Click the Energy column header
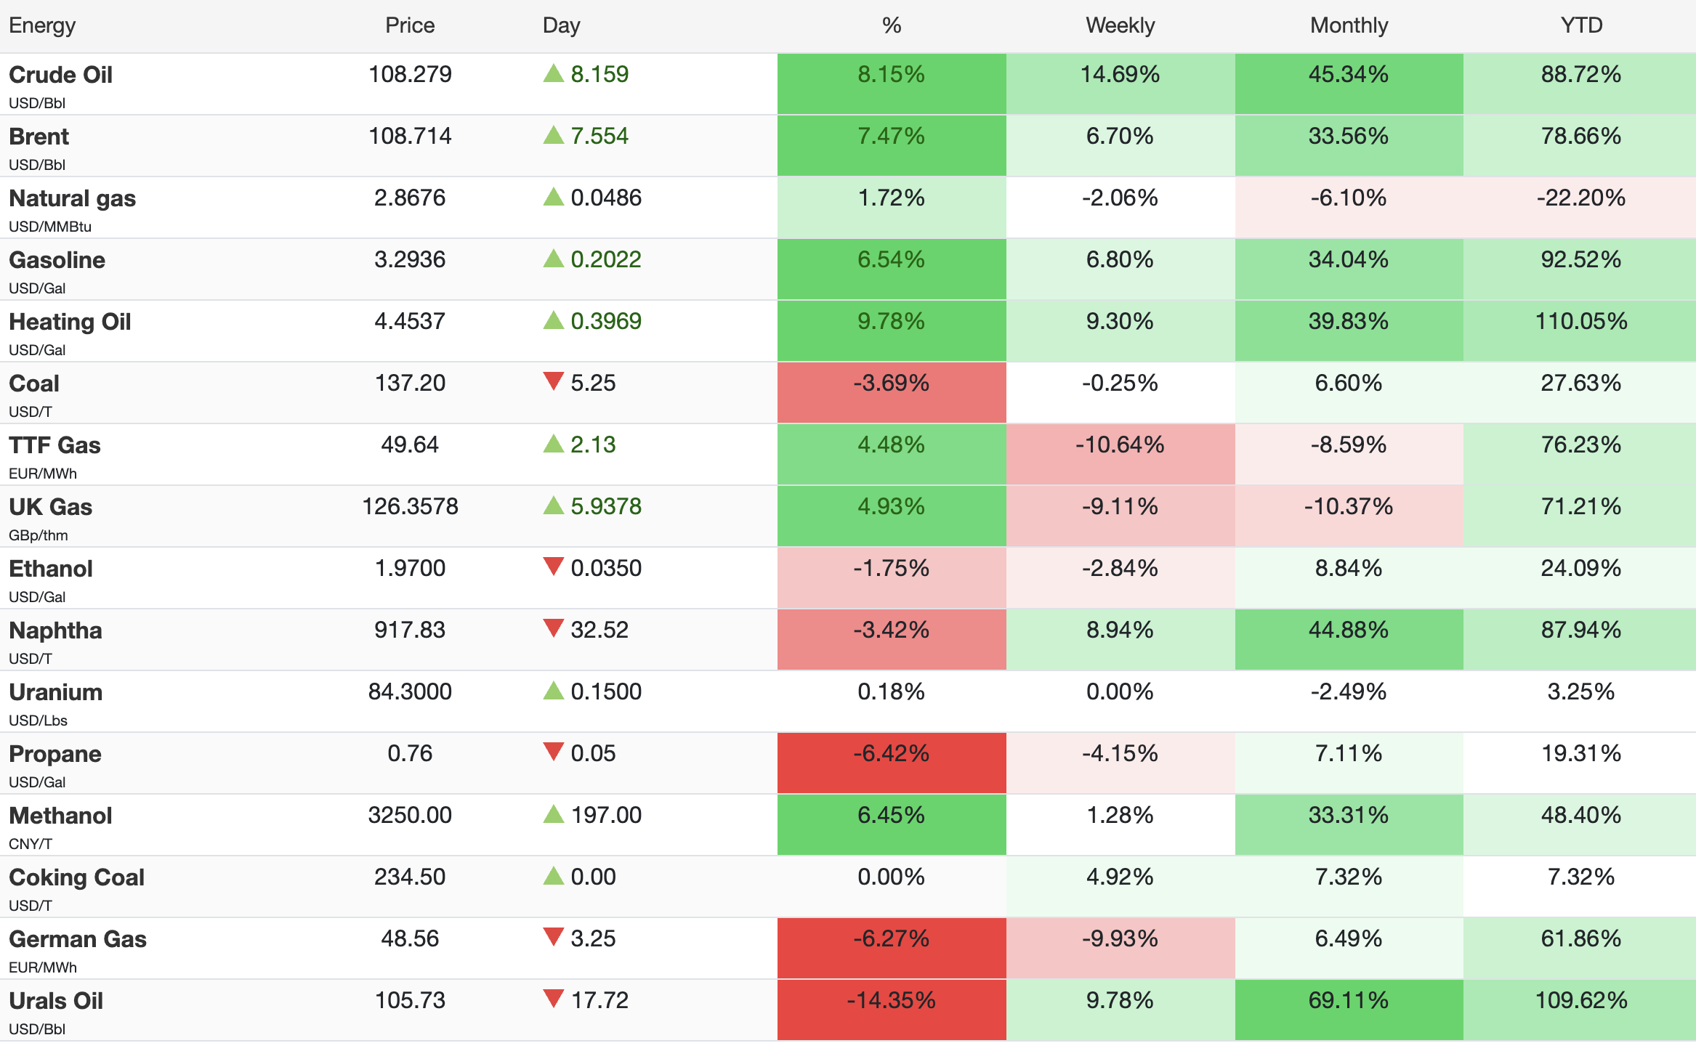Viewport: 1696px width, 1043px height. click(42, 25)
